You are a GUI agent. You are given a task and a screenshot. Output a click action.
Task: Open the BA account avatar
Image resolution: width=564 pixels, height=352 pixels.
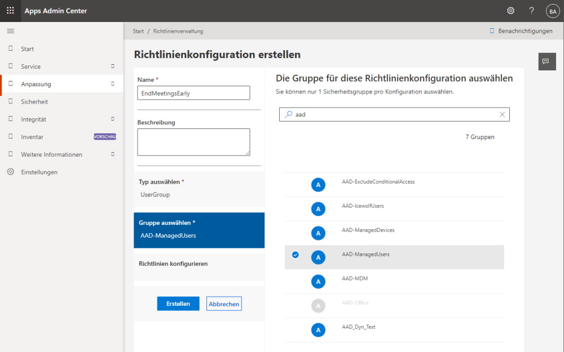pyautogui.click(x=553, y=11)
